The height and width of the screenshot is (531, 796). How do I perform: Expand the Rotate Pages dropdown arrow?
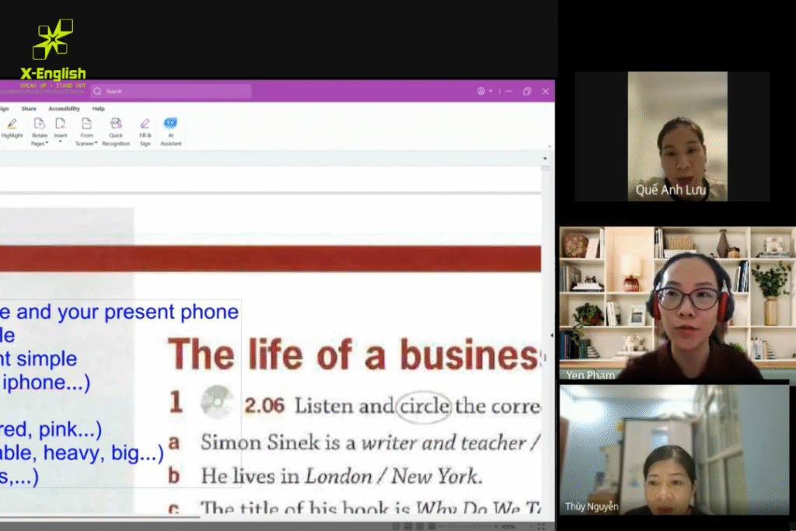tap(47, 143)
